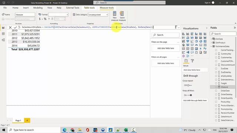This screenshot has height=133, width=237.
Task: Click Sign in link
Action: point(207,3)
